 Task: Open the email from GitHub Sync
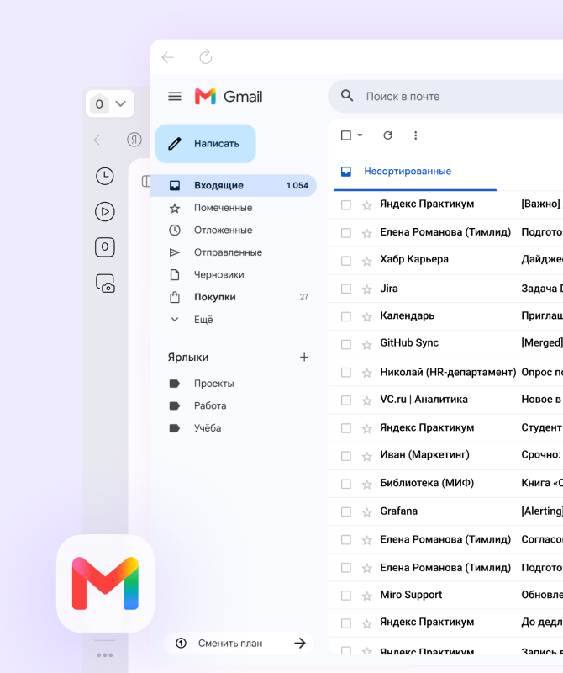(x=445, y=343)
